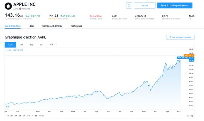Set chart range to 1D

click(8, 116)
